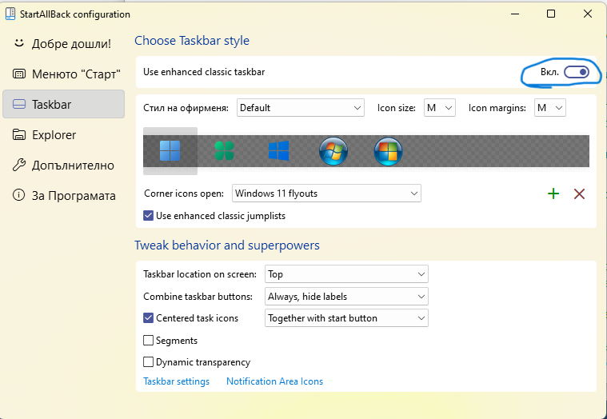This screenshot has width=607, height=419.
Task: Choose the green clover start button icon
Action: pyautogui.click(x=225, y=151)
